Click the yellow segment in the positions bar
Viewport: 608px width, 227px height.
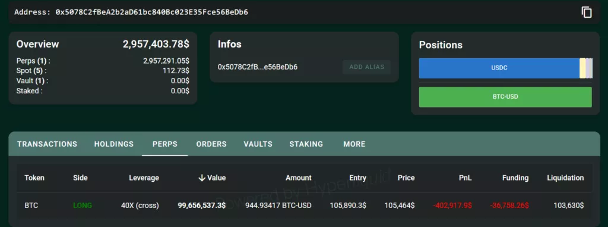(x=582, y=68)
